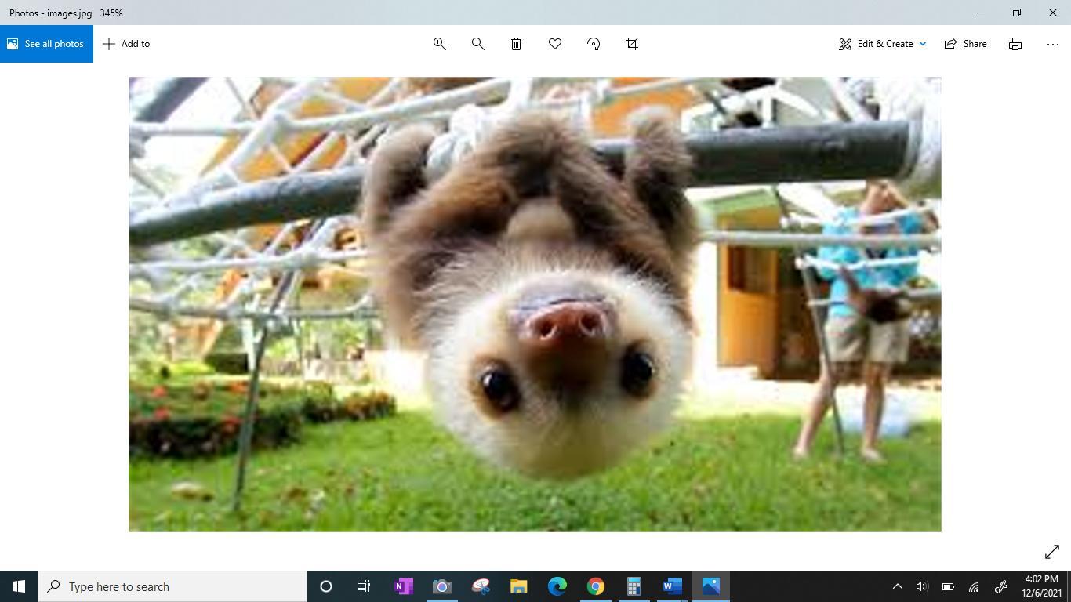1071x602 pixels.
Task: Toggle the heart favorite icon
Action: (x=555, y=44)
